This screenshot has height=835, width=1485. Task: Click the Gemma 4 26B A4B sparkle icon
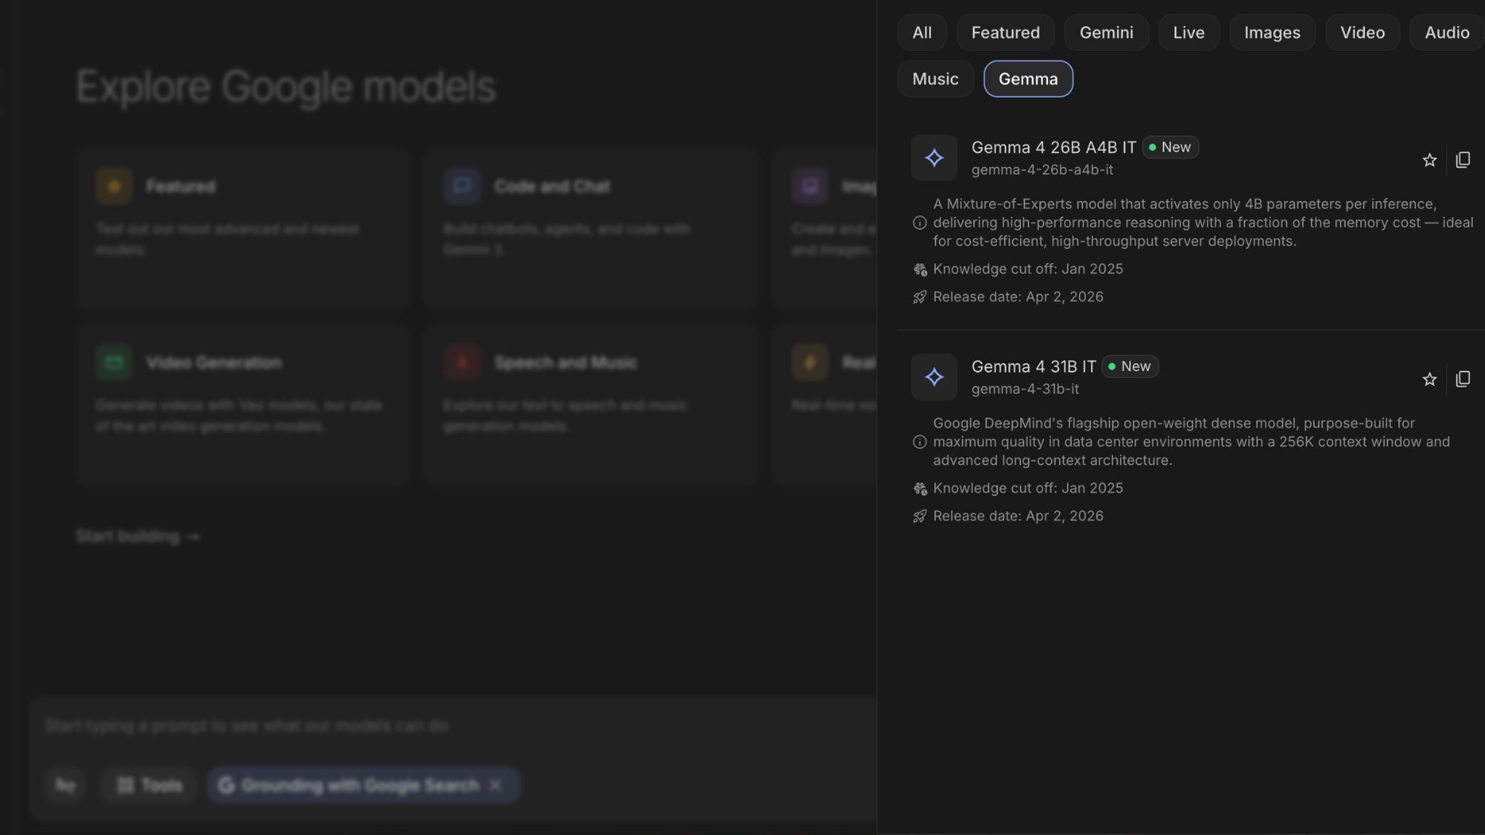coord(934,158)
